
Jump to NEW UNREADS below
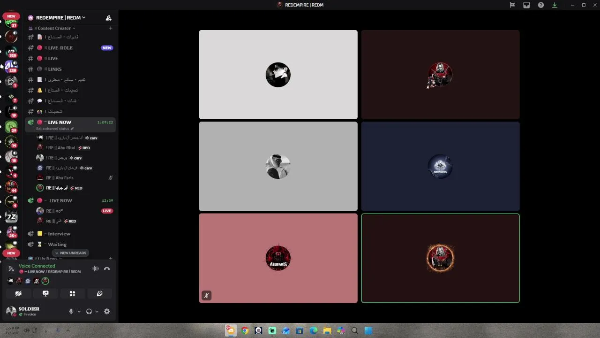click(x=70, y=253)
